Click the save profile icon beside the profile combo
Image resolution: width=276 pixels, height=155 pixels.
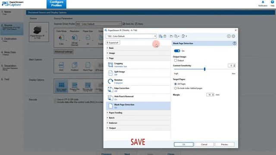160,36
